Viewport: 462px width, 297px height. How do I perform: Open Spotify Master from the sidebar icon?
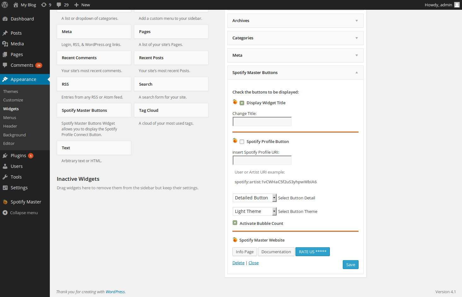(x=5, y=202)
